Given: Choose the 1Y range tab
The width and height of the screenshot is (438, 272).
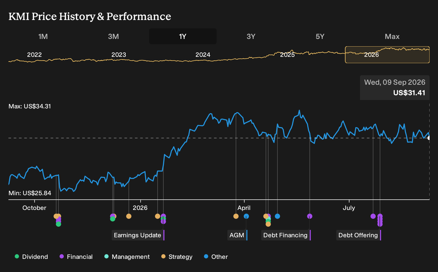Looking at the screenshot, I should click(x=183, y=36).
